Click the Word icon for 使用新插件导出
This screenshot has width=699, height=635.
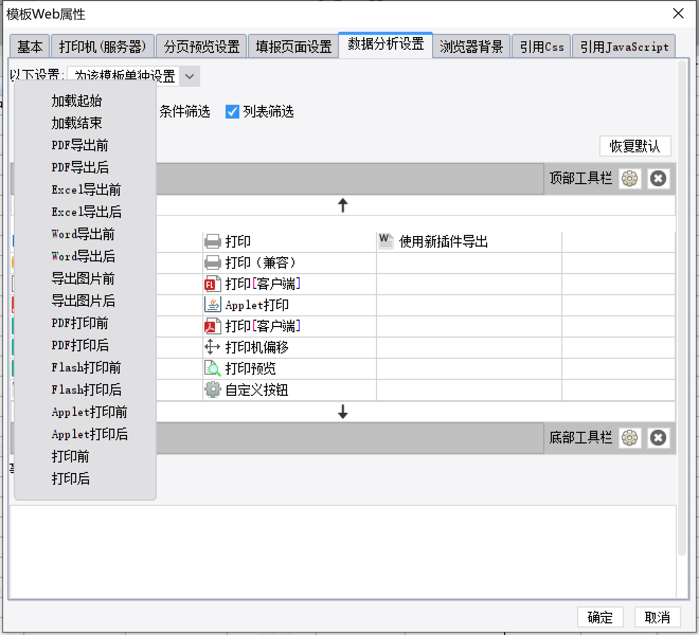click(x=386, y=241)
